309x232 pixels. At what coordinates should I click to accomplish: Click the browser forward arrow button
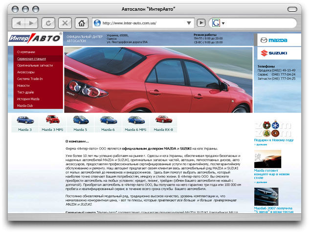31,23
